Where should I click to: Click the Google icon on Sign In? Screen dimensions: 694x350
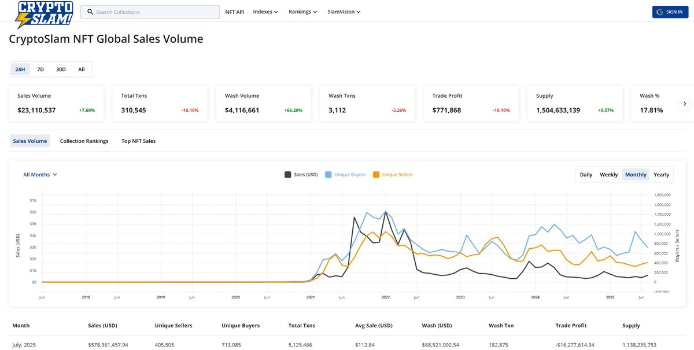pos(660,12)
